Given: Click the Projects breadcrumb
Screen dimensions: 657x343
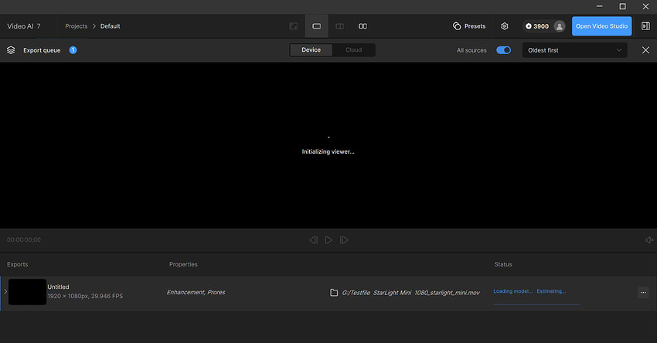Looking at the screenshot, I should [77, 26].
